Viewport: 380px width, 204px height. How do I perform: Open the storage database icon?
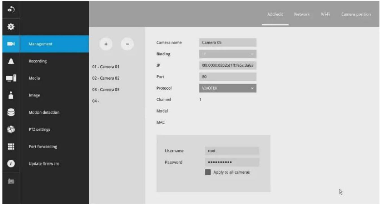tap(11, 112)
